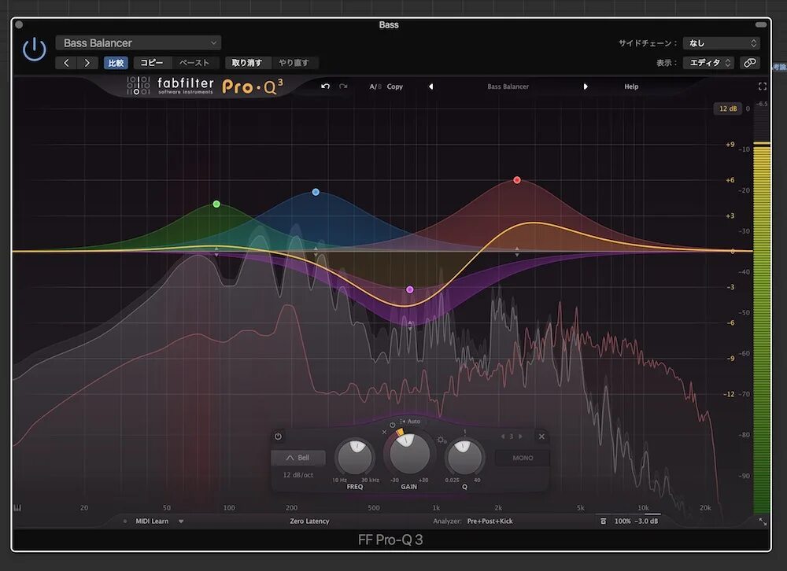Open Analyzer Pre+Post+Kick settings
787x571 pixels.
[490, 521]
